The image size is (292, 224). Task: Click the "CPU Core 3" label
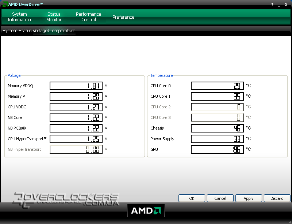161,117
